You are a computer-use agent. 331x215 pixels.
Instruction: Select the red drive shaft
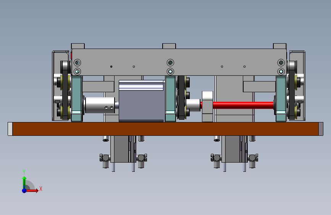click(243, 105)
